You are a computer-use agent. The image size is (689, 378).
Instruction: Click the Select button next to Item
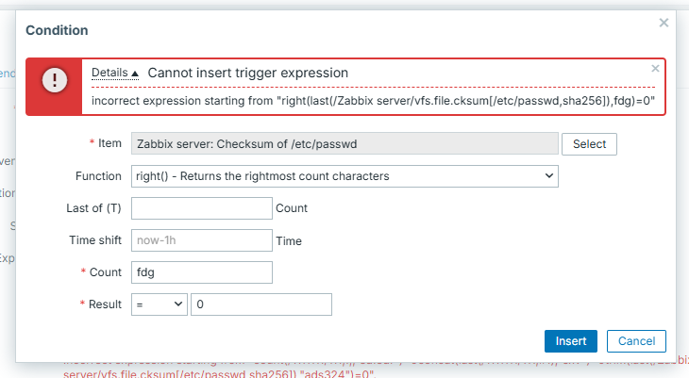coord(589,143)
